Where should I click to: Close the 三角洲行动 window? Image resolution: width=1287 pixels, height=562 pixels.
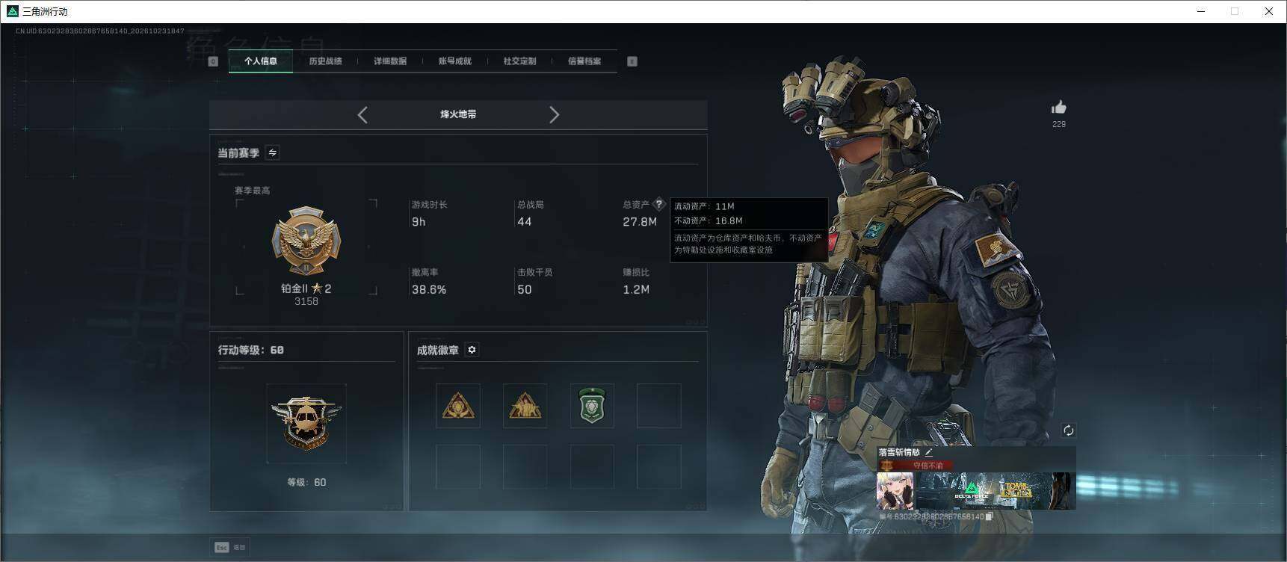(1268, 11)
